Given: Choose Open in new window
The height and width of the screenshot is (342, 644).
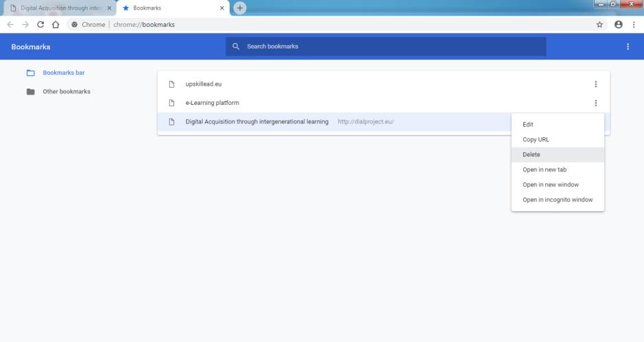Looking at the screenshot, I should [x=558, y=185].
